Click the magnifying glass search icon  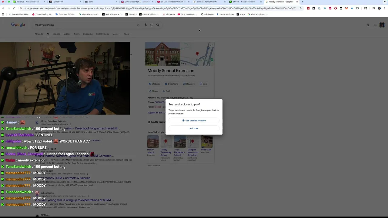point(158,25)
